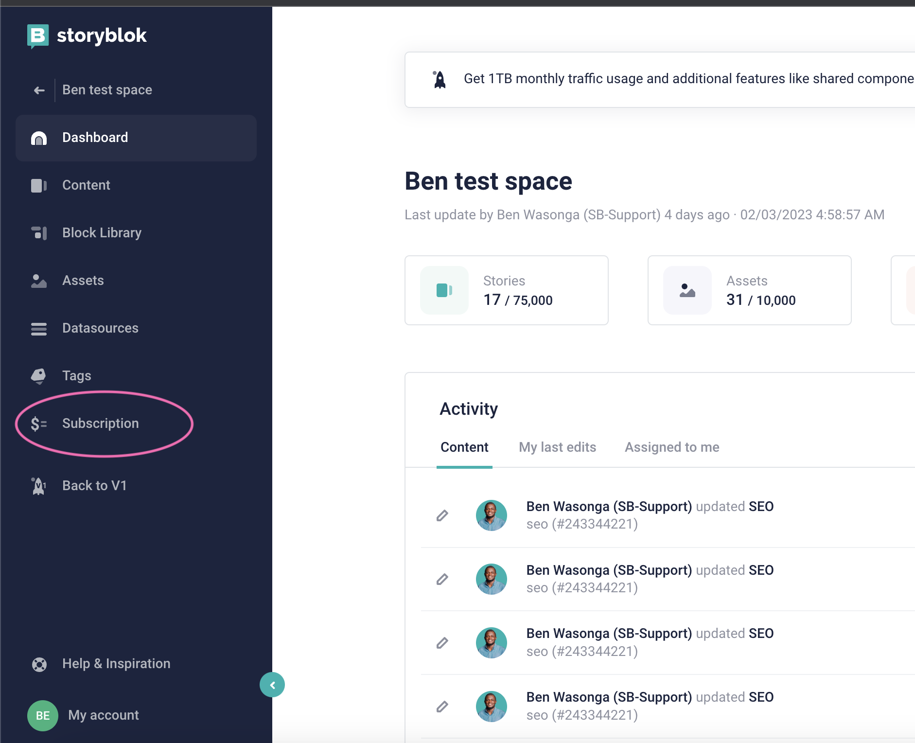915x743 pixels.
Task: Click the SEO link in the third activity row
Action: [x=761, y=634]
